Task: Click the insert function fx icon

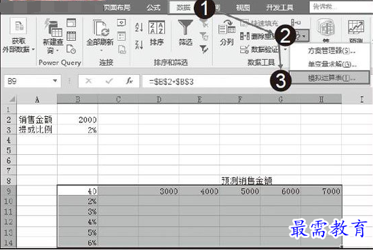Action: coord(130,81)
